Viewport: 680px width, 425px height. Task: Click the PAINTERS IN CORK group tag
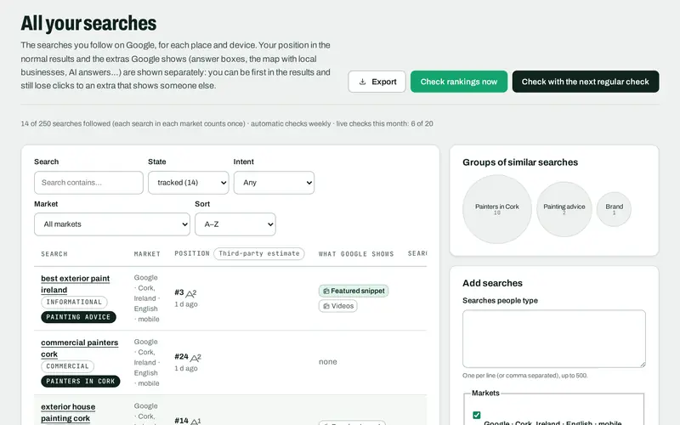point(81,381)
